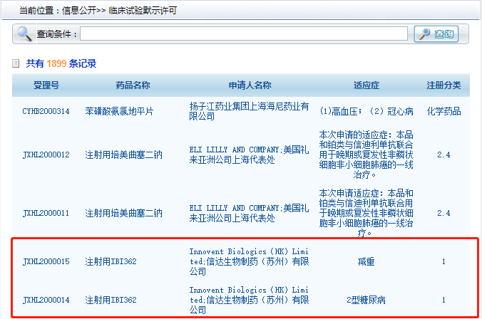Select 注射用IBI362 in row JXHL2000015
Screen dimensions: 482x319
coord(111,261)
